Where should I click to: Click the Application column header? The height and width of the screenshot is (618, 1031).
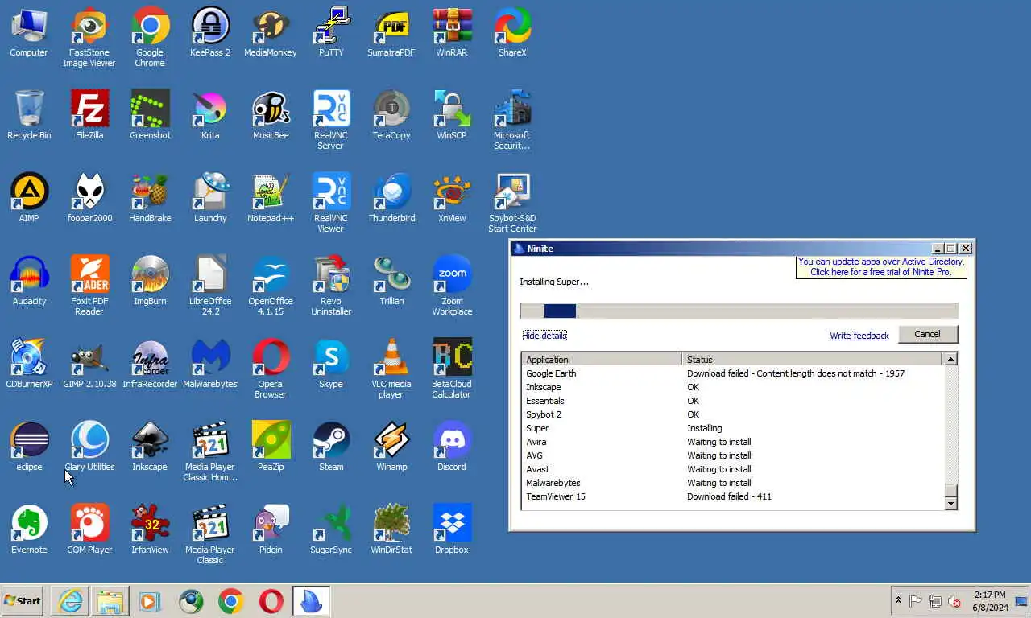coord(602,360)
